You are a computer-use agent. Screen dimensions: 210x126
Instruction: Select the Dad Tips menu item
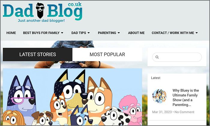(79, 33)
